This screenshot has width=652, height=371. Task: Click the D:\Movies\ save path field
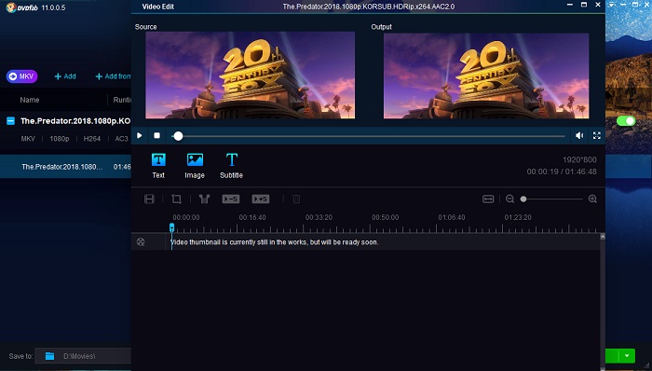point(83,356)
